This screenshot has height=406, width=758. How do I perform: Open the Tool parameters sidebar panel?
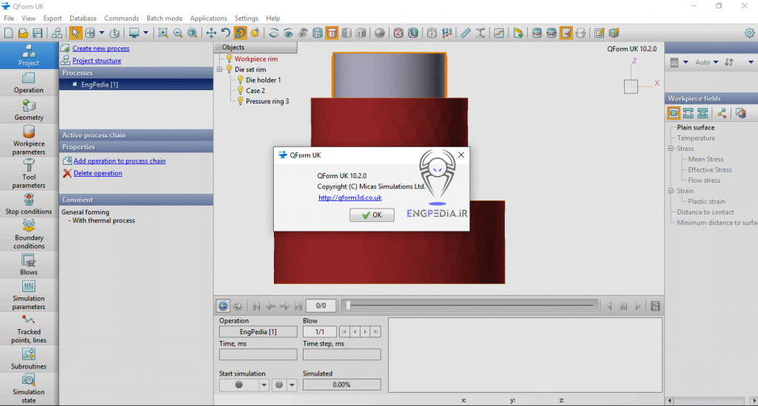point(29,173)
